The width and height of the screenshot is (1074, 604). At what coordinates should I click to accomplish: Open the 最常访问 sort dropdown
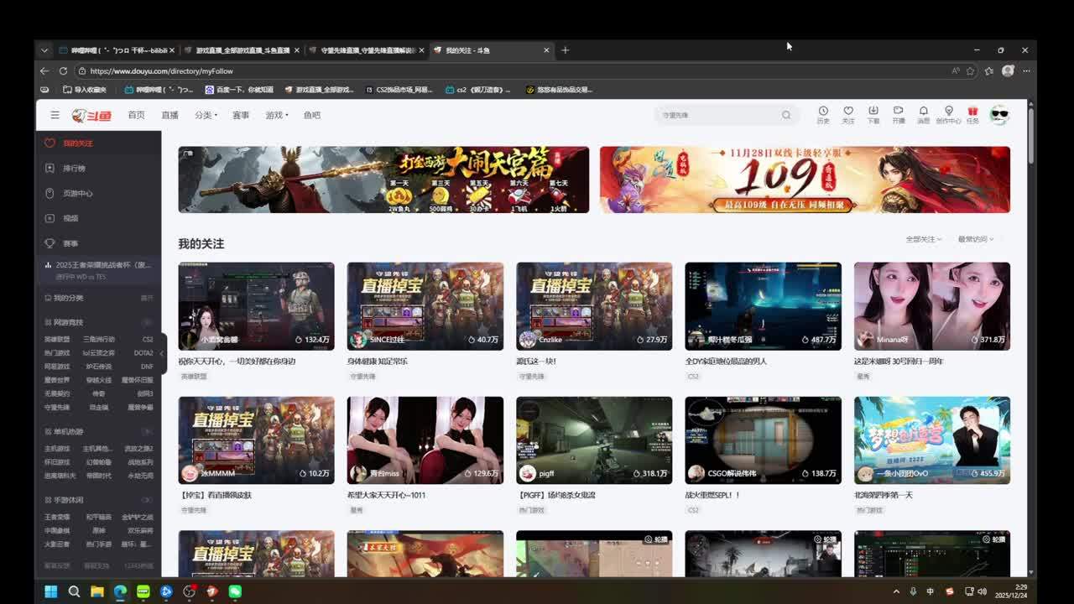(x=975, y=239)
